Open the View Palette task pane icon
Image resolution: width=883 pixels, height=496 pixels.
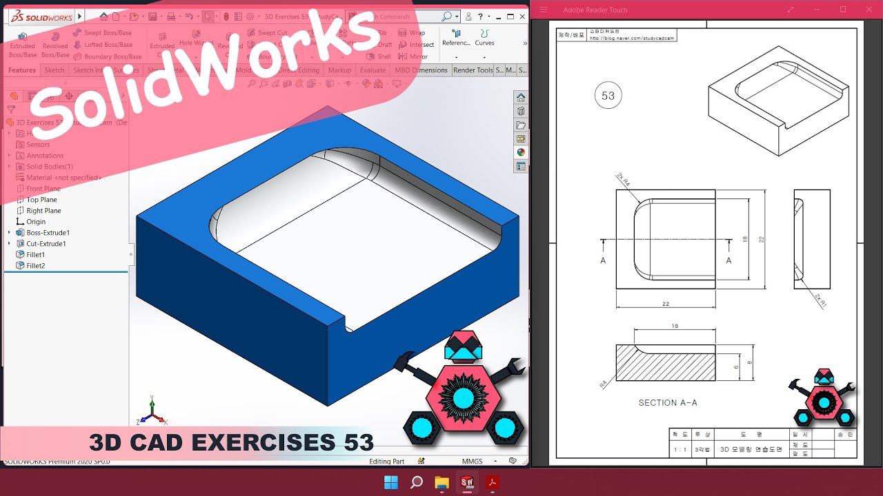click(x=521, y=138)
